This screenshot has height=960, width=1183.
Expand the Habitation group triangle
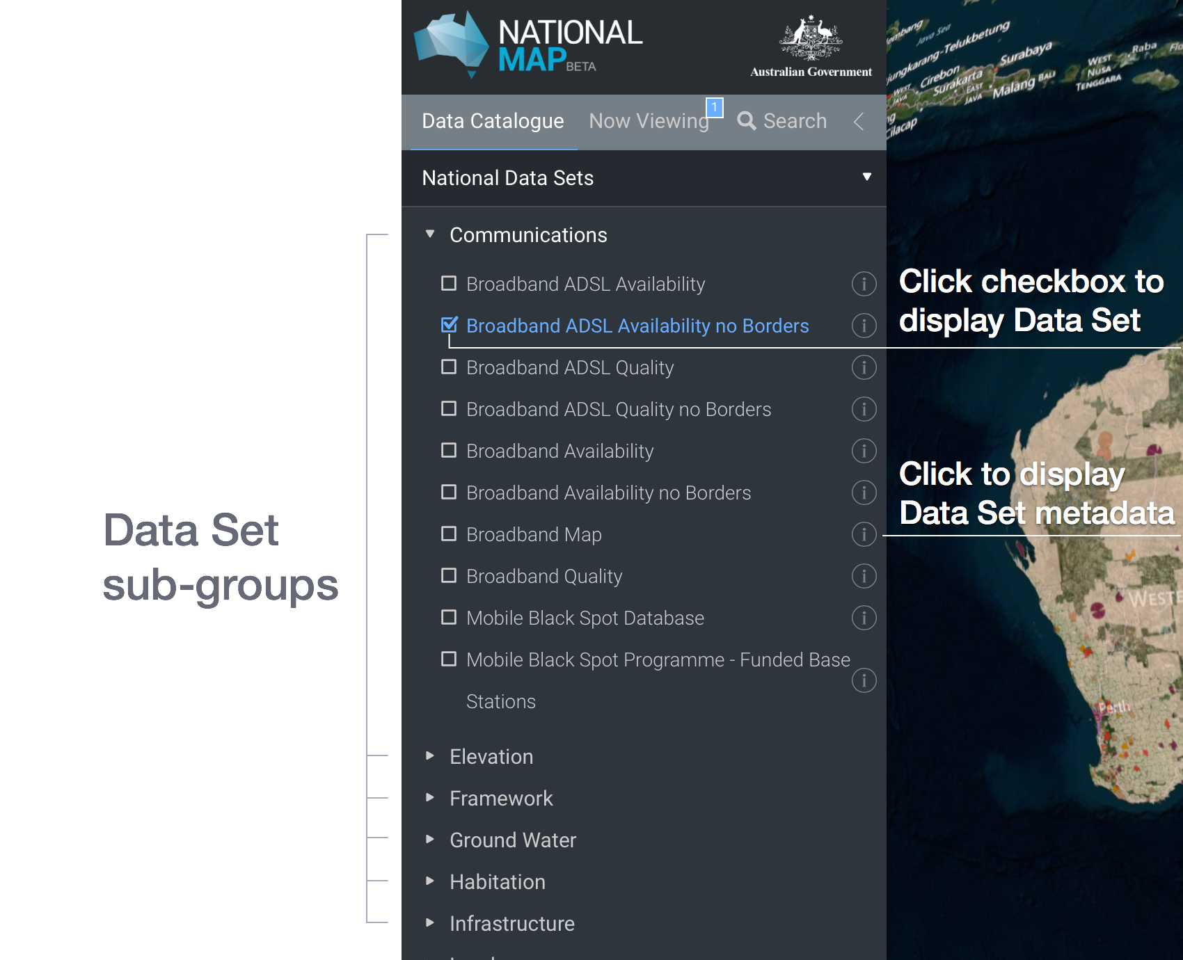430,881
